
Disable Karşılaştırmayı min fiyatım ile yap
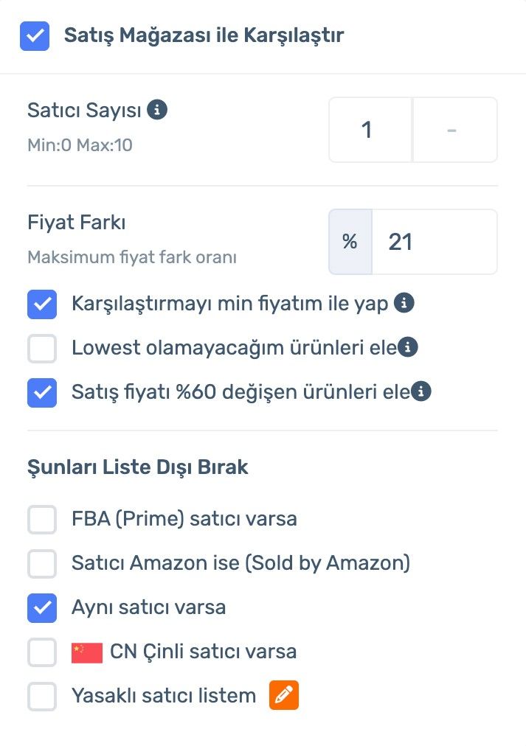click(42, 302)
